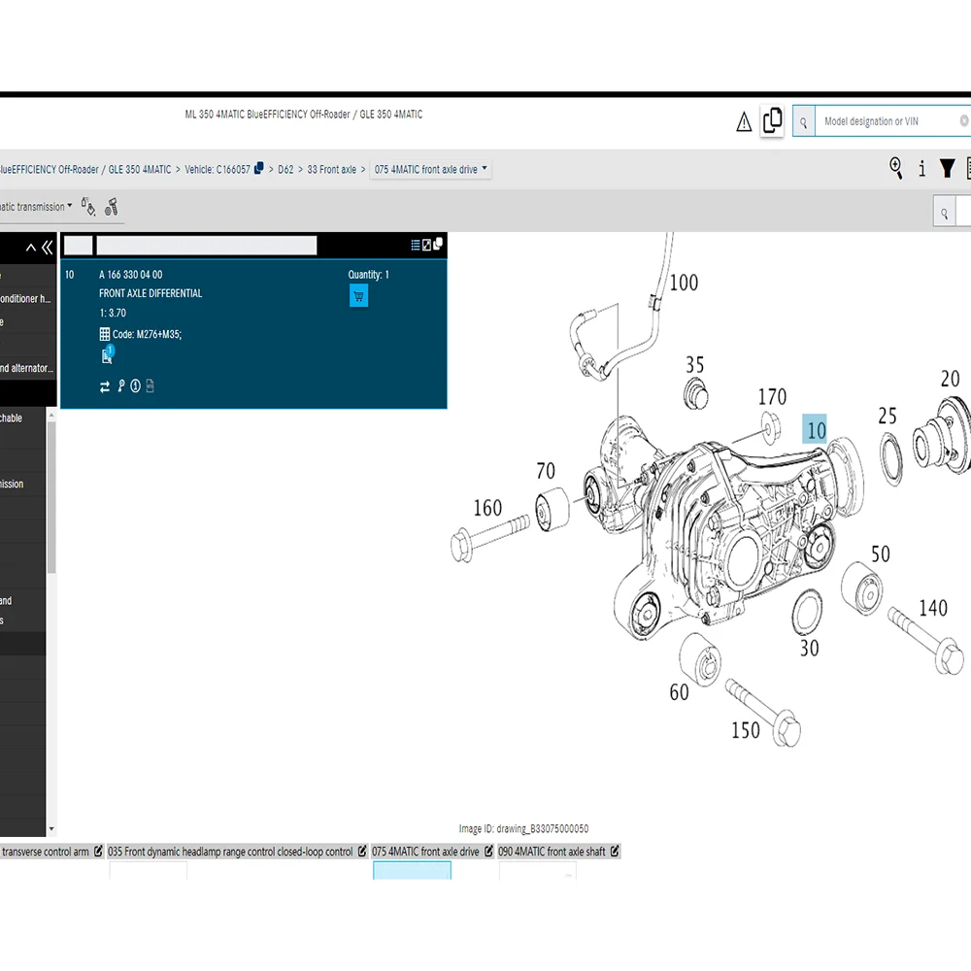Click the replacement arrows icon for part 10

pos(105,386)
